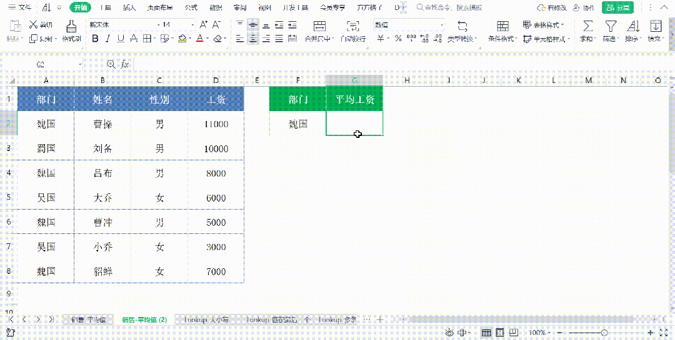Toggle italic formatting
The width and height of the screenshot is (675, 340).
(108, 39)
